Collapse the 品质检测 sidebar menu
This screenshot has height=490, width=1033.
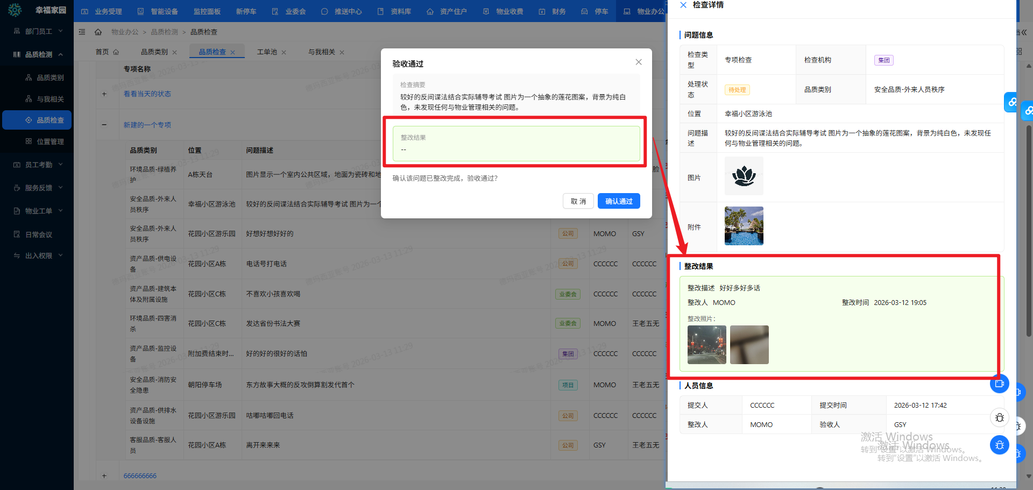click(38, 54)
